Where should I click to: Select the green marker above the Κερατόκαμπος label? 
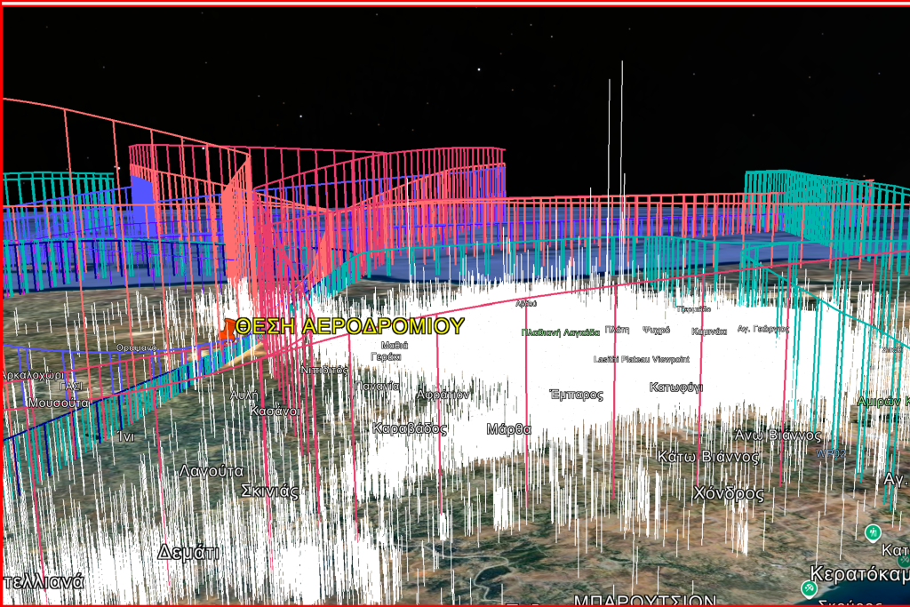[x=871, y=532]
